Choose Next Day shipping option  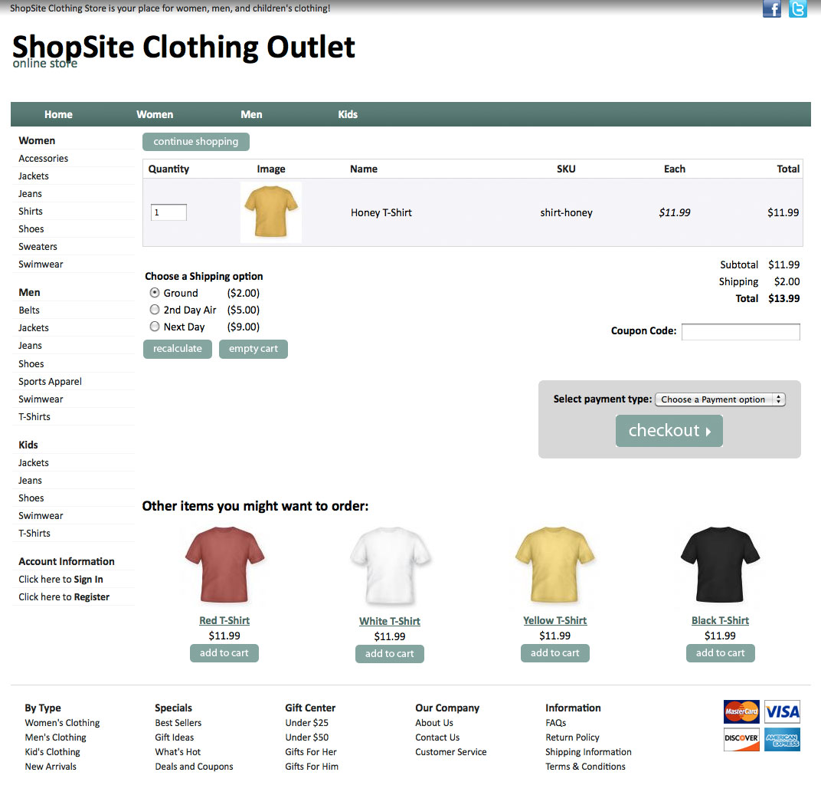(x=155, y=327)
